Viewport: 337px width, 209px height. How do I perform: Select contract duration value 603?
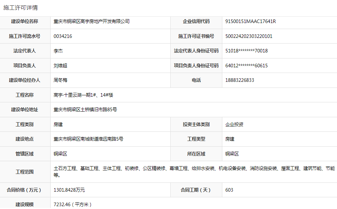tap(229, 190)
